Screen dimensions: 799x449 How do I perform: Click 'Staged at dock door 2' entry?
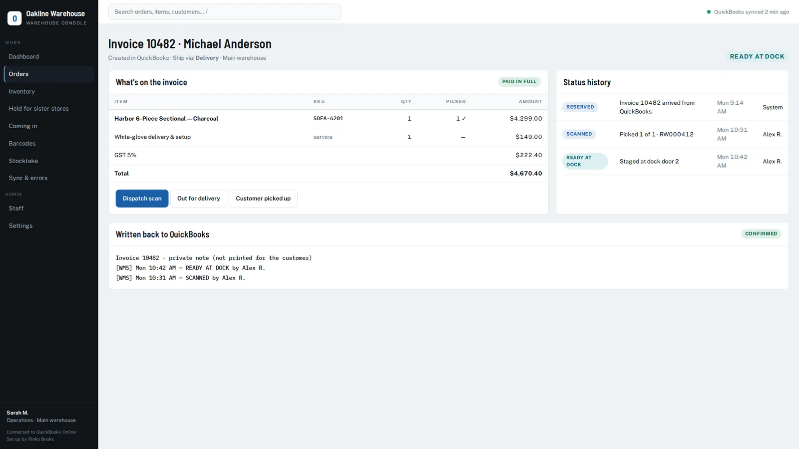click(649, 162)
